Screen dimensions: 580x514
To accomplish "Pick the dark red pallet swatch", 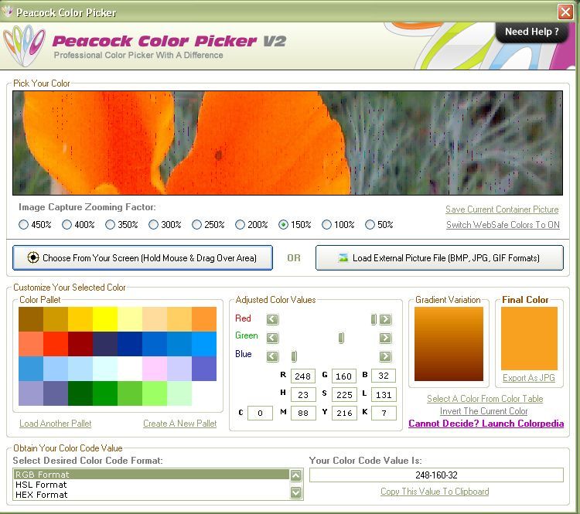I will coord(80,344).
